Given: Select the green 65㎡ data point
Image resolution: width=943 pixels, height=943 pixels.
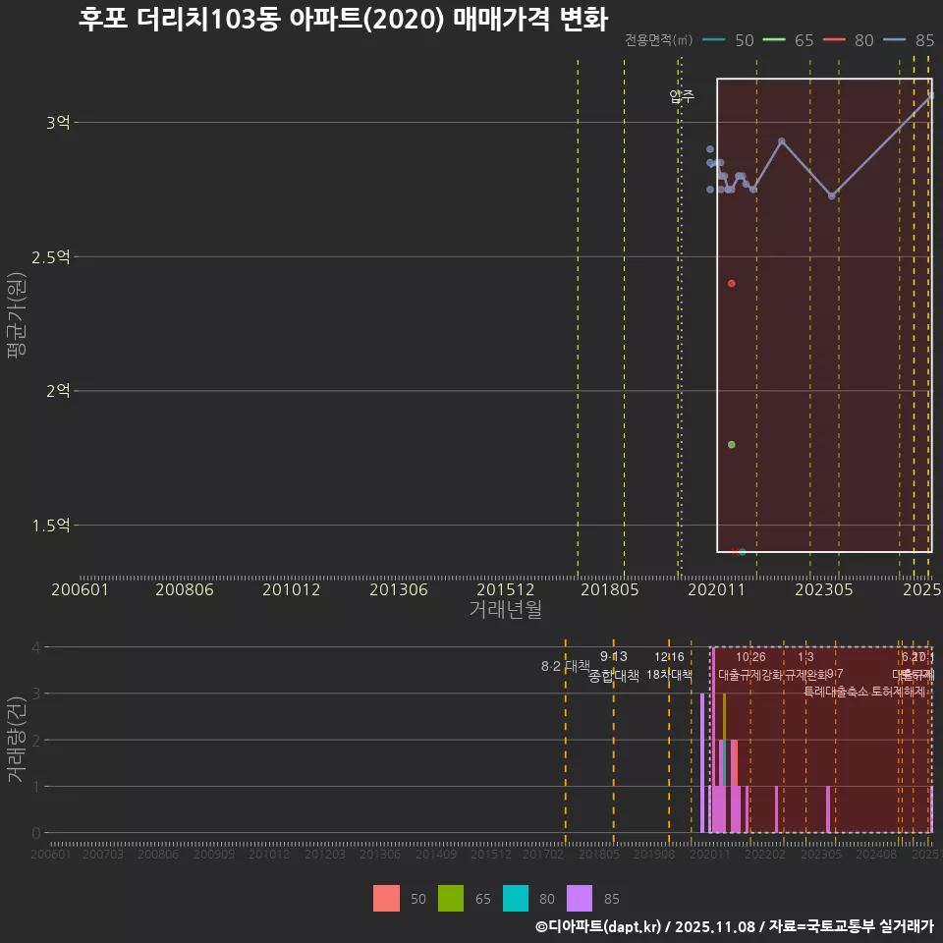Looking at the screenshot, I should 729,445.
